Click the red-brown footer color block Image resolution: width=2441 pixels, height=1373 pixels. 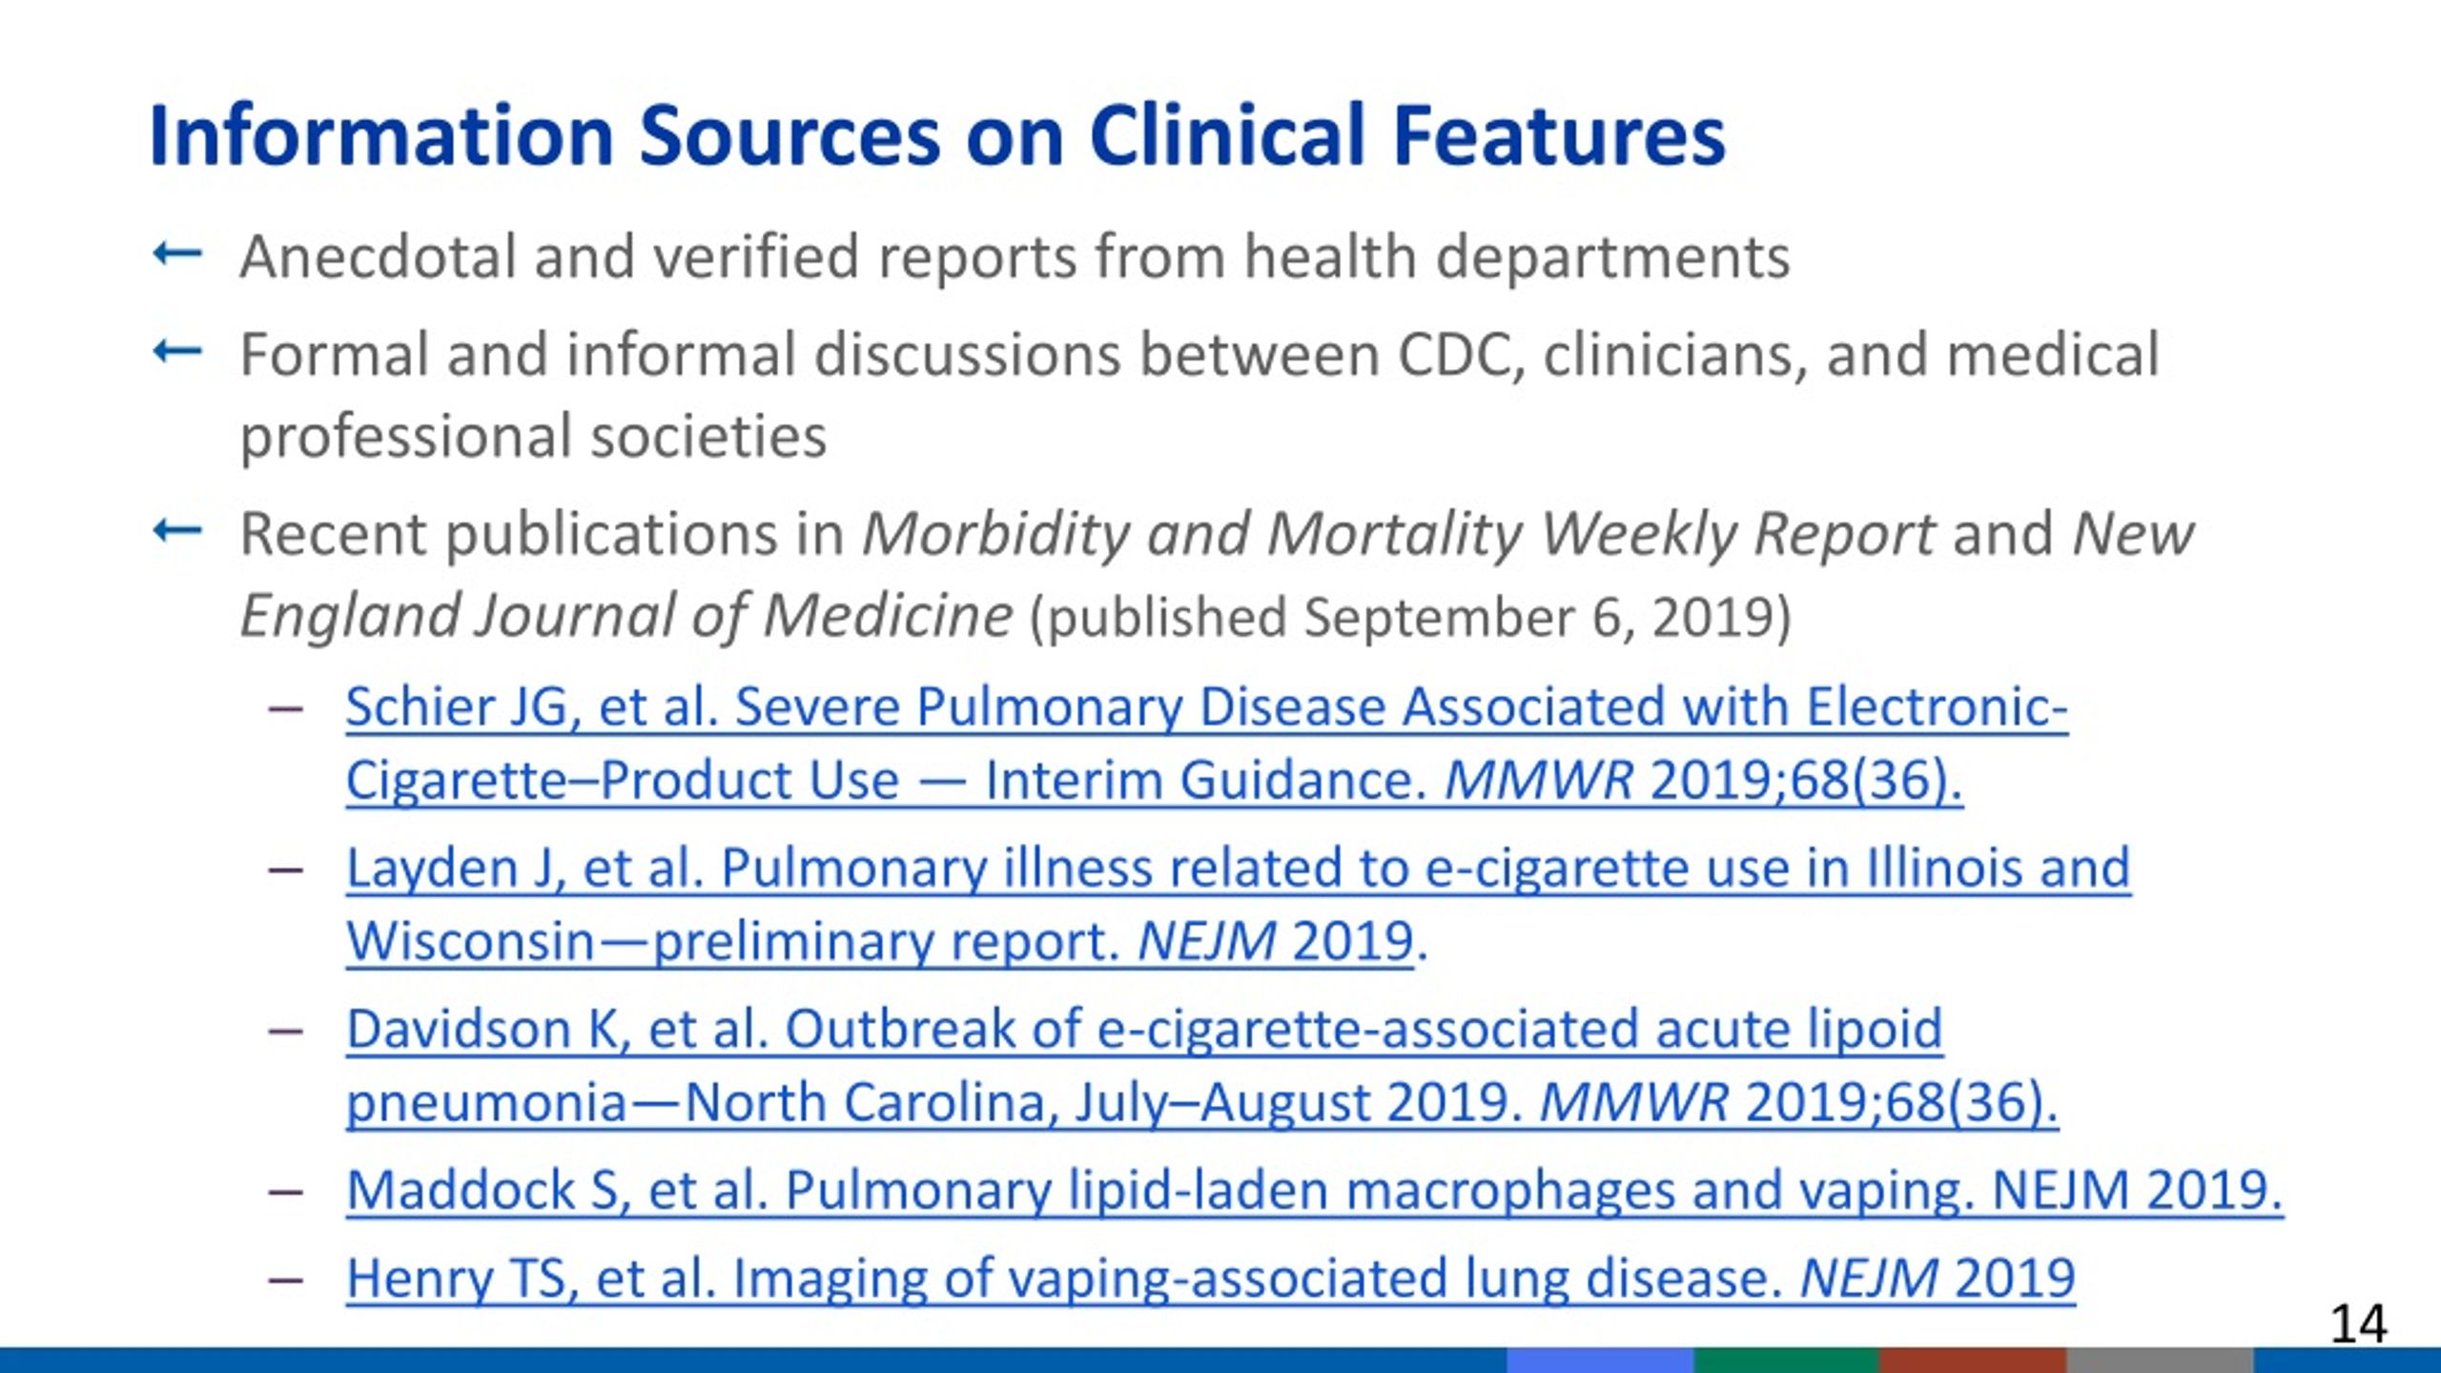[1973, 1361]
